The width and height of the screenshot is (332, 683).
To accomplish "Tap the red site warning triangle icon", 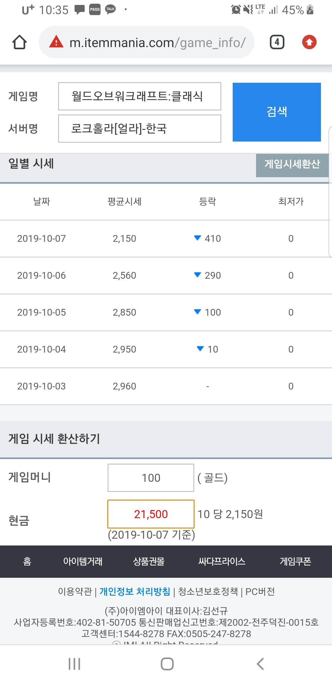I will (x=56, y=42).
